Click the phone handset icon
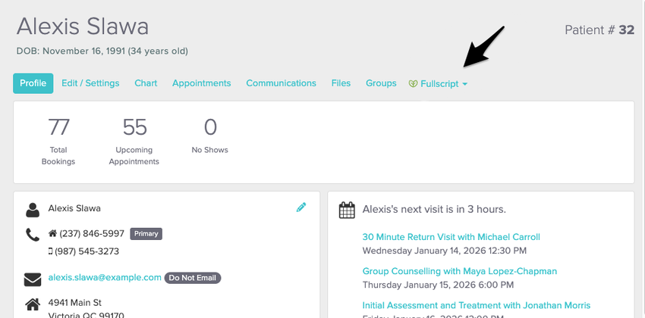The height and width of the screenshot is (318, 645). (33, 235)
